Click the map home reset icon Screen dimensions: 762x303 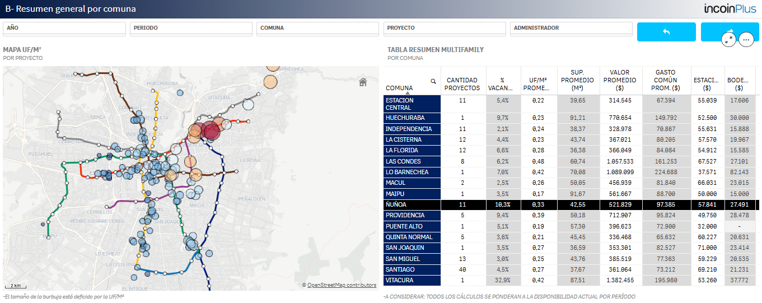click(x=363, y=82)
